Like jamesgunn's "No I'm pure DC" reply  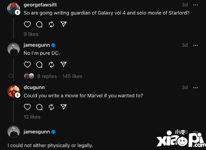pos(27,65)
